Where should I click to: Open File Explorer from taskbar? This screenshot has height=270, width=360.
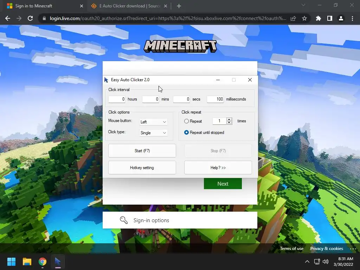27,262
